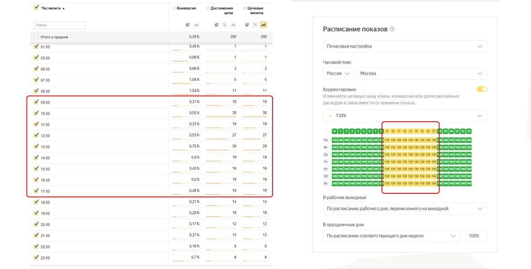Show pie chart for Конверсия column
The height and width of the screenshot is (269, 531).
point(188,25)
